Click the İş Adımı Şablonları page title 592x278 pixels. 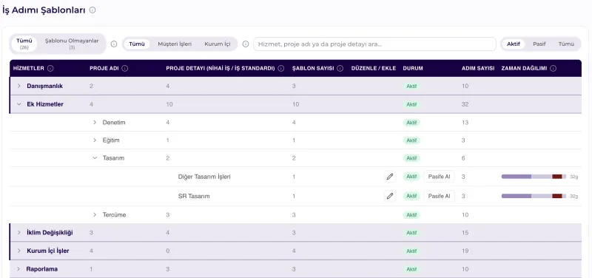tap(44, 10)
